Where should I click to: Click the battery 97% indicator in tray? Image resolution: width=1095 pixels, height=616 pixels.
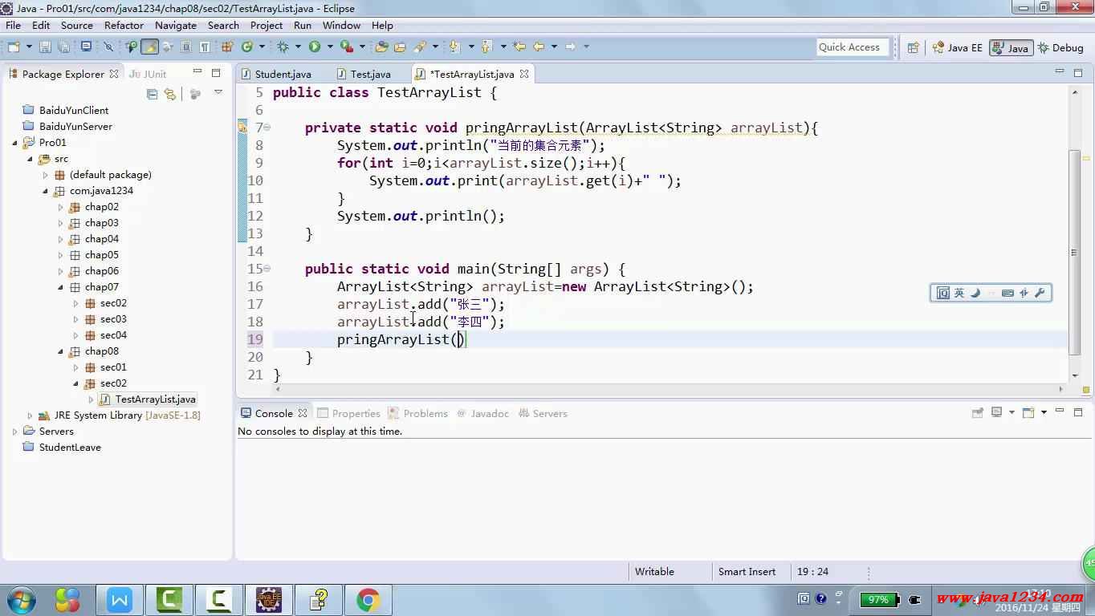click(879, 599)
